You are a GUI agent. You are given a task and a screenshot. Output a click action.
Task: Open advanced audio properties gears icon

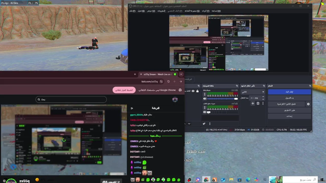[x=204, y=124]
